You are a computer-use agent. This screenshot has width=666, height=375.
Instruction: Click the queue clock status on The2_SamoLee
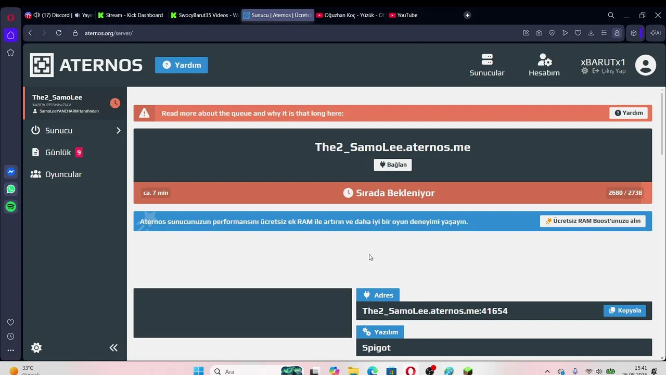pyautogui.click(x=115, y=103)
